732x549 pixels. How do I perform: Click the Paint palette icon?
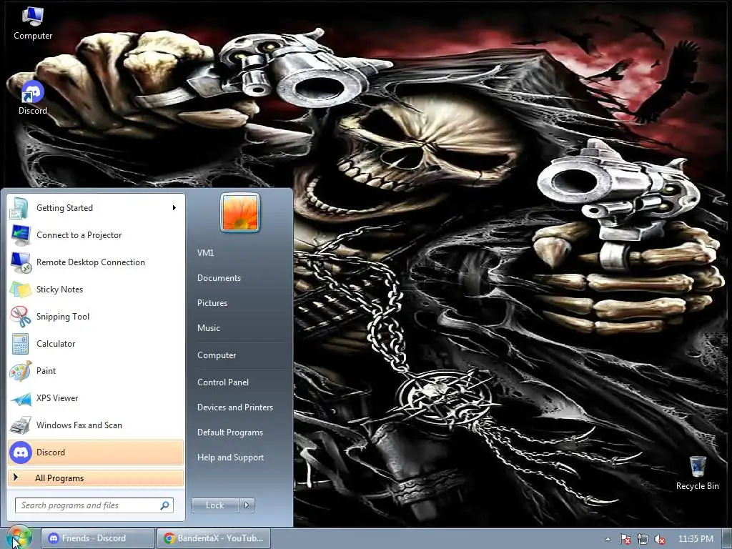pos(20,371)
